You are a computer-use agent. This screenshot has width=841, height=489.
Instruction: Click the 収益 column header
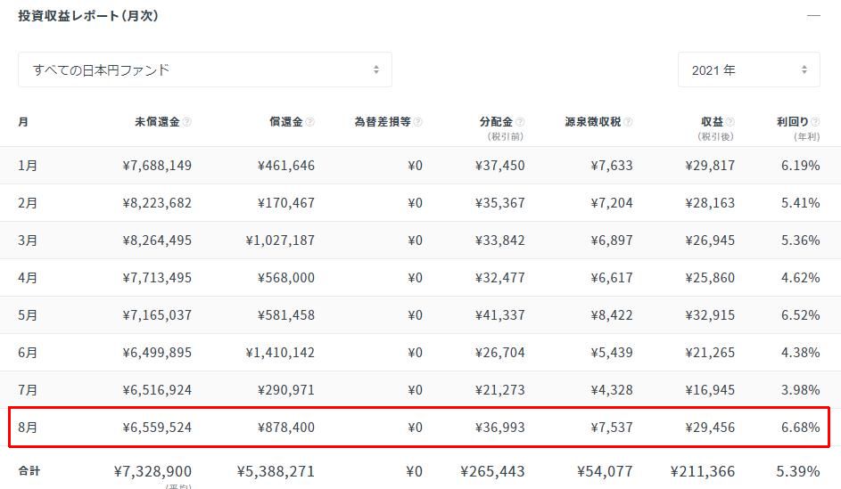coord(713,122)
